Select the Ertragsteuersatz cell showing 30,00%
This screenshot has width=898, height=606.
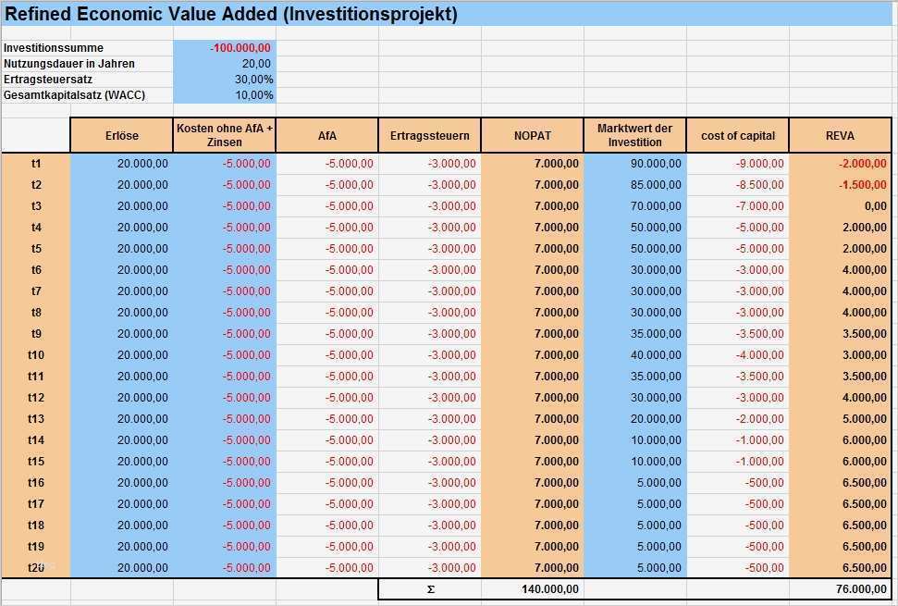[x=222, y=79]
